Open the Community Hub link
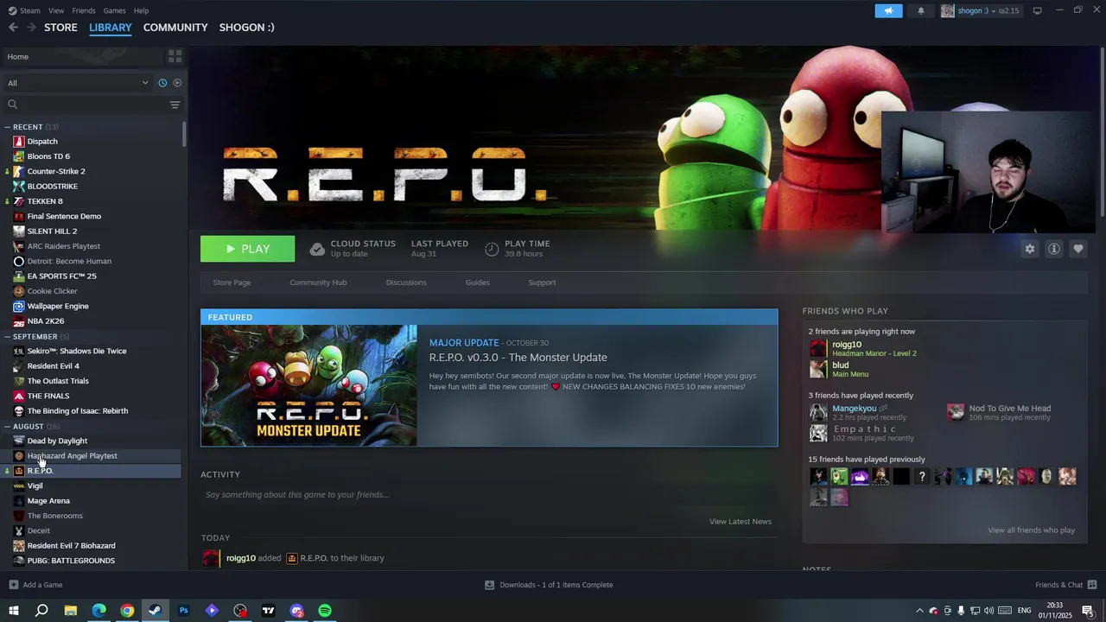 [318, 282]
